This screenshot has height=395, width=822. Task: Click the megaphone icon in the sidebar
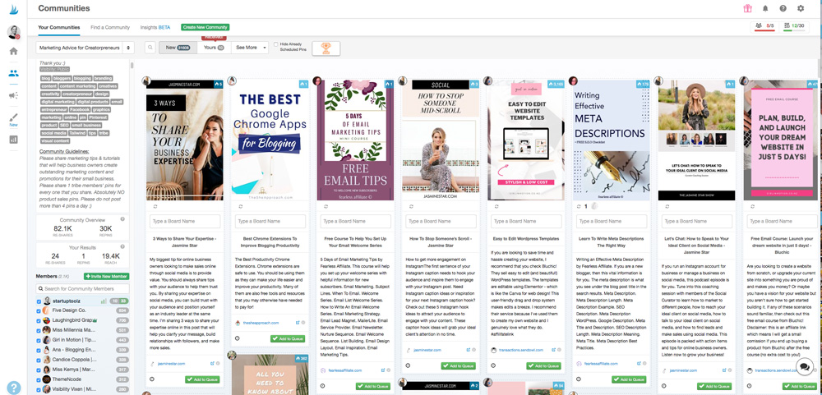pyautogui.click(x=13, y=95)
